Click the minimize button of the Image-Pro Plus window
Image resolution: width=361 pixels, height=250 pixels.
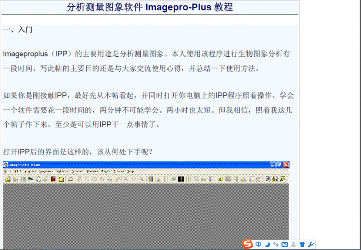[273, 164]
